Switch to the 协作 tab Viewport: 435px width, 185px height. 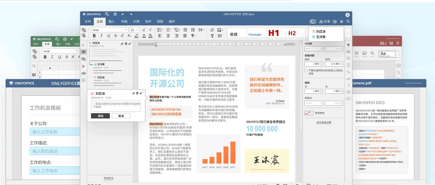click(x=148, y=22)
